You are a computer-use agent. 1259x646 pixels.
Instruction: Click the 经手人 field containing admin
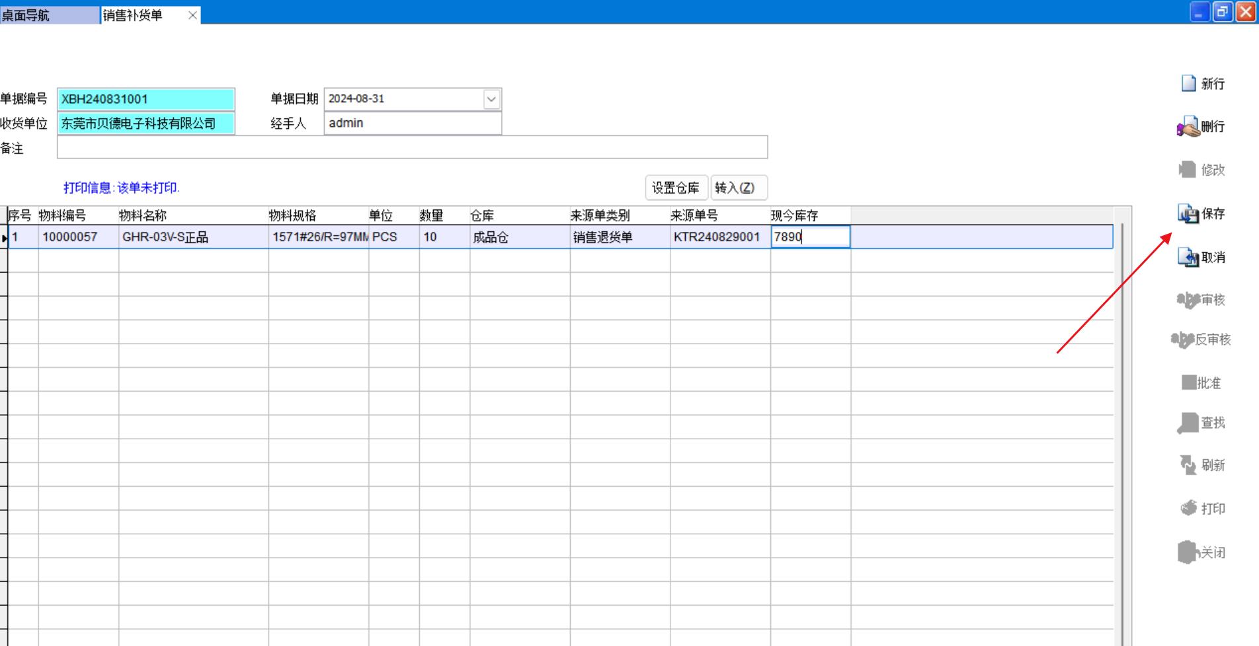[412, 124]
